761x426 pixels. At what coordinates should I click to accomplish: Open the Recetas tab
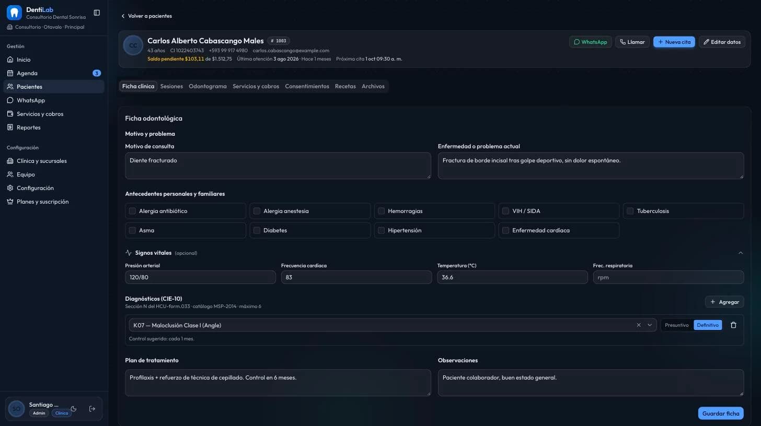(x=345, y=86)
